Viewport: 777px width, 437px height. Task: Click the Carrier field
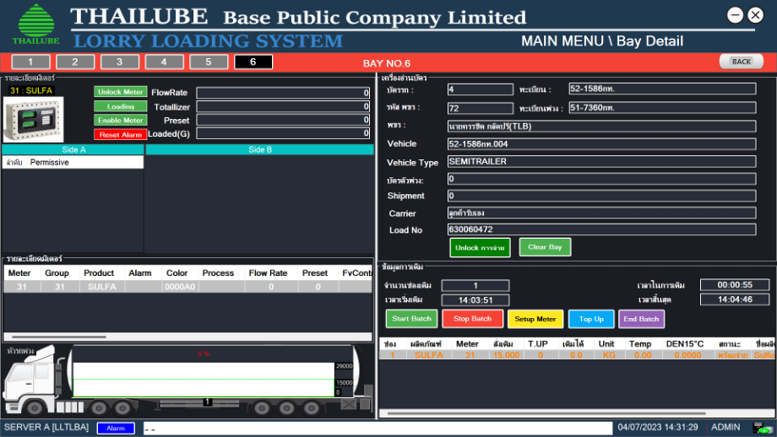[x=601, y=213]
